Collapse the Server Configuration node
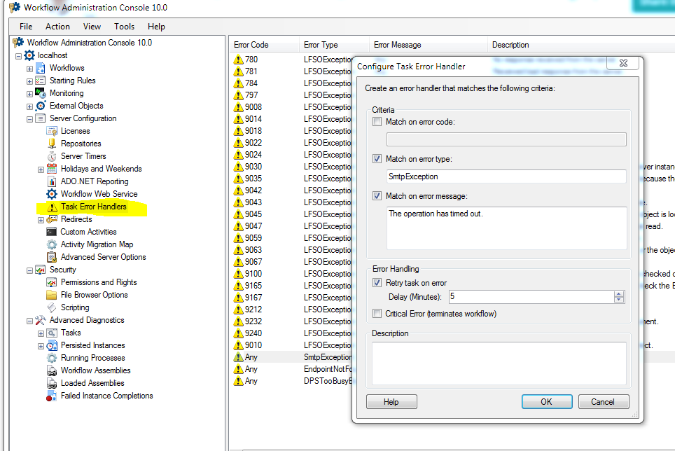Screen dimensions: 675x451 click(29, 119)
